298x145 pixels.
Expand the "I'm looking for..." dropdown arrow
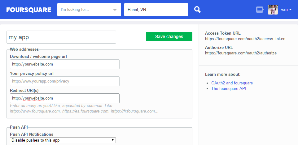115,10
